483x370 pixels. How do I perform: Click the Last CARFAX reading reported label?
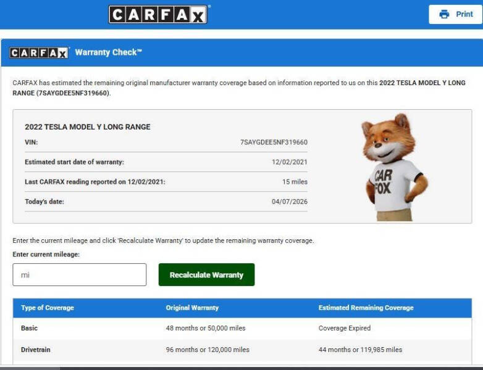point(95,182)
